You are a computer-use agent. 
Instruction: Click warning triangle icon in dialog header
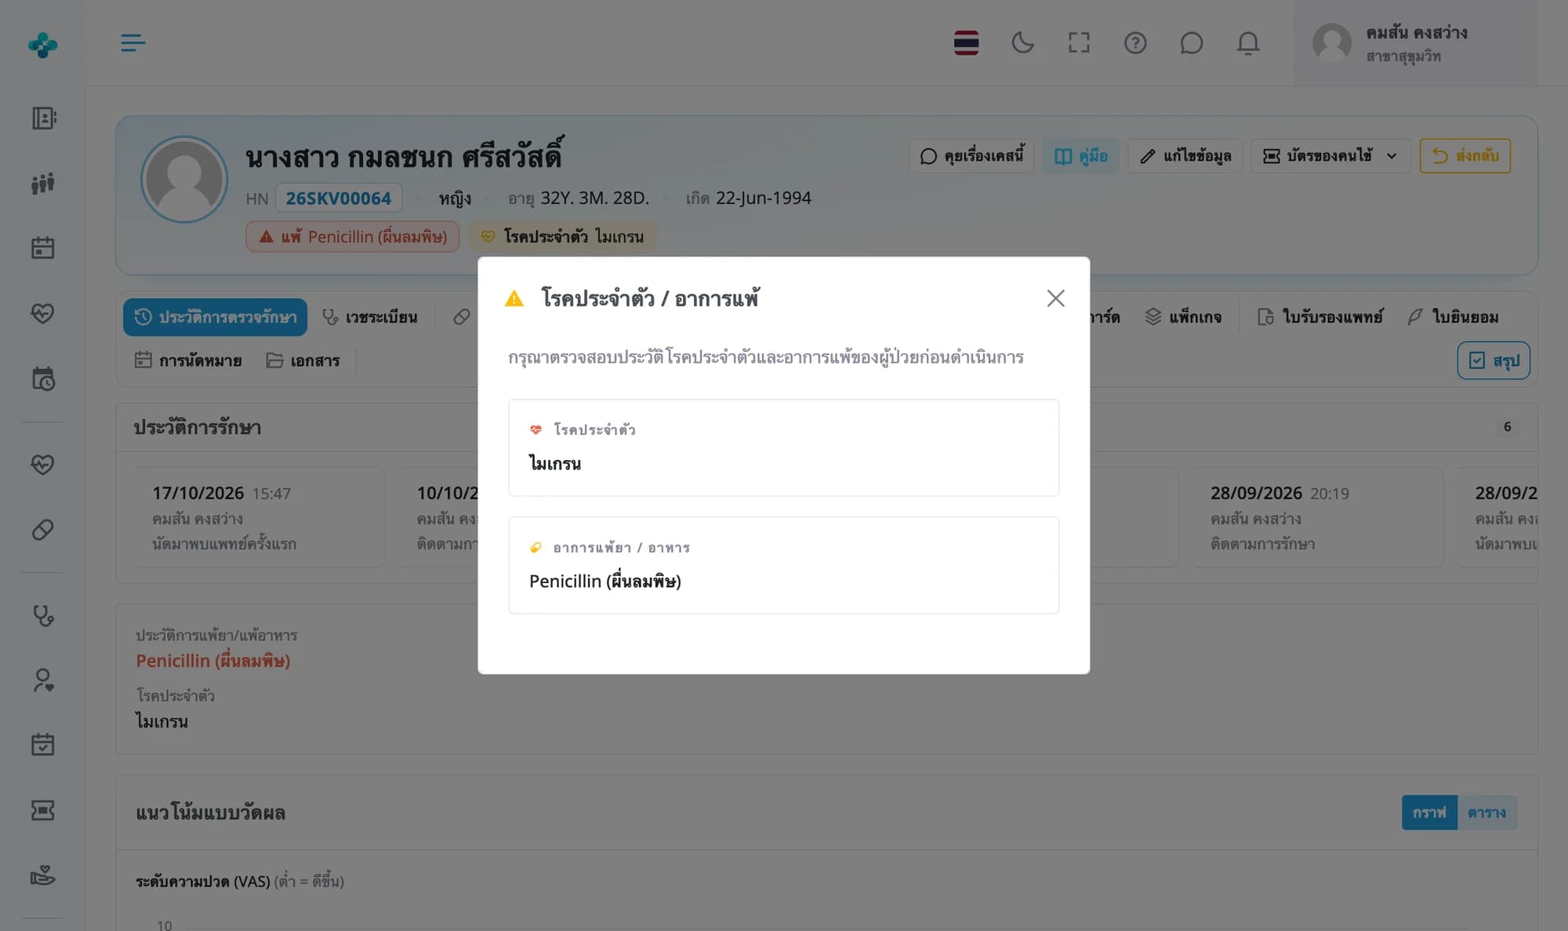click(514, 299)
